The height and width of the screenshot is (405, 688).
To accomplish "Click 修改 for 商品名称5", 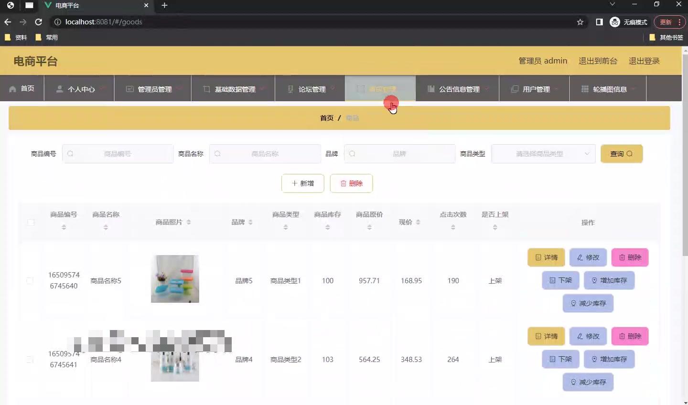I will [x=588, y=257].
